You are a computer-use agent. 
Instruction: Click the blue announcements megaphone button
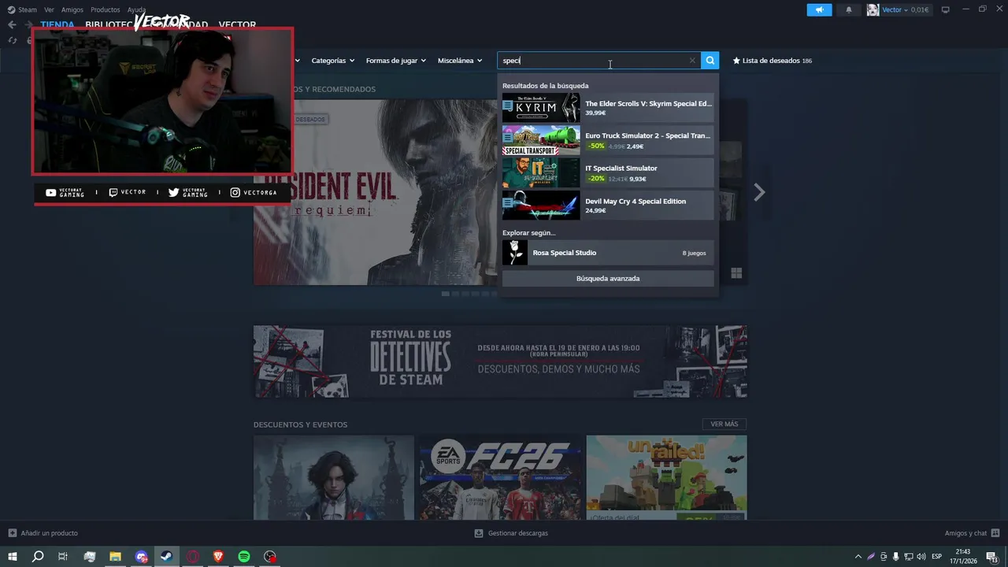click(819, 9)
